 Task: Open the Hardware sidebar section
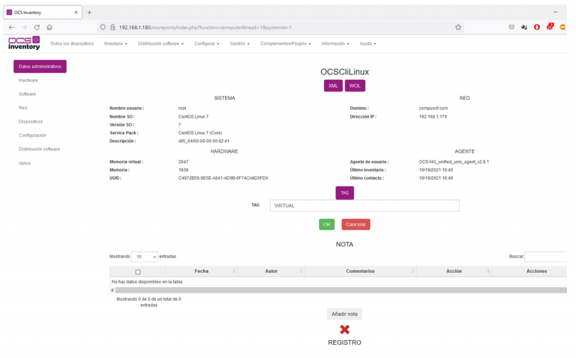pyautogui.click(x=28, y=80)
